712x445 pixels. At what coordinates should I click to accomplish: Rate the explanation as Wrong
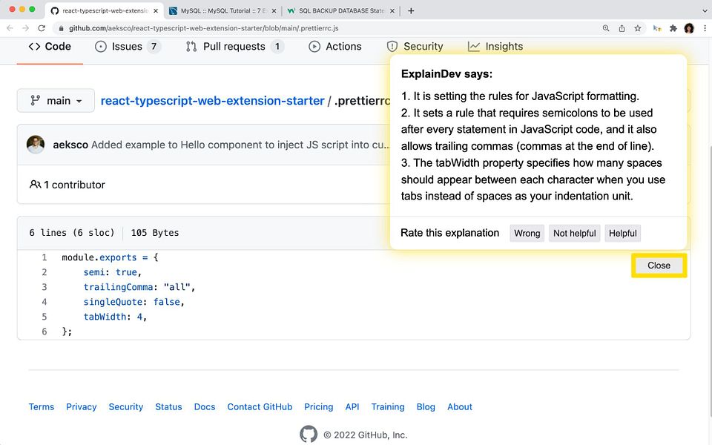pyautogui.click(x=527, y=233)
